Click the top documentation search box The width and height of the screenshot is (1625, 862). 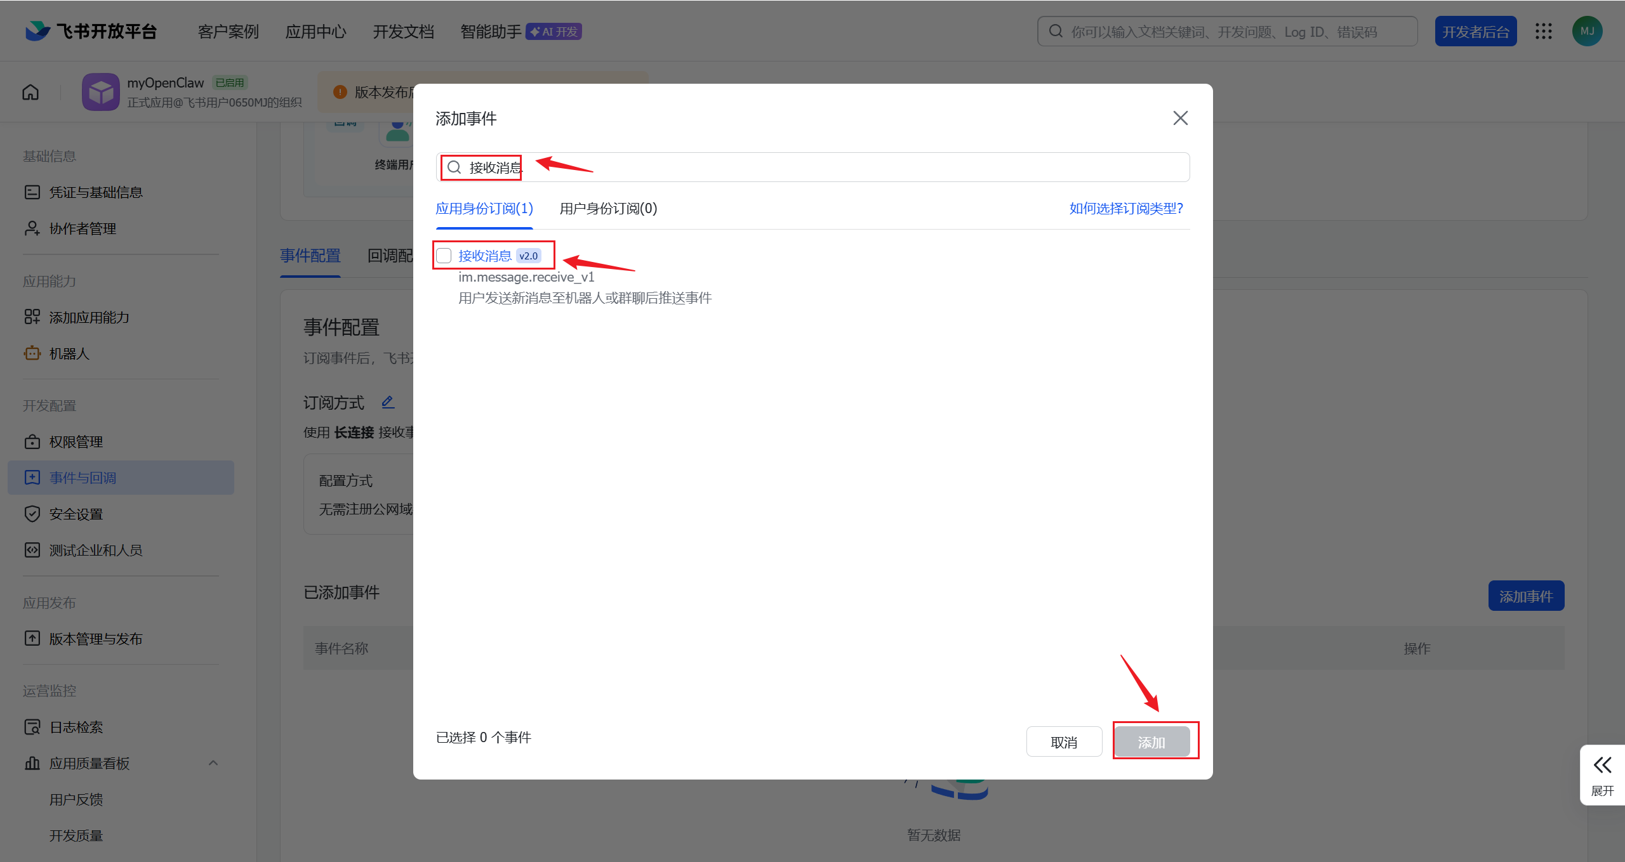[1227, 31]
